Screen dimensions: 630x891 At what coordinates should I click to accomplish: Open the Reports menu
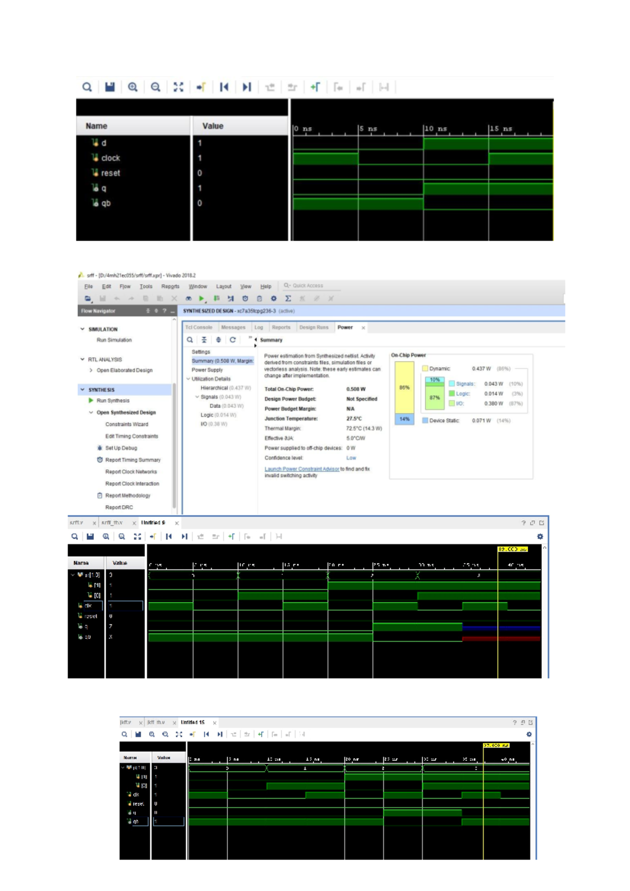coord(170,286)
